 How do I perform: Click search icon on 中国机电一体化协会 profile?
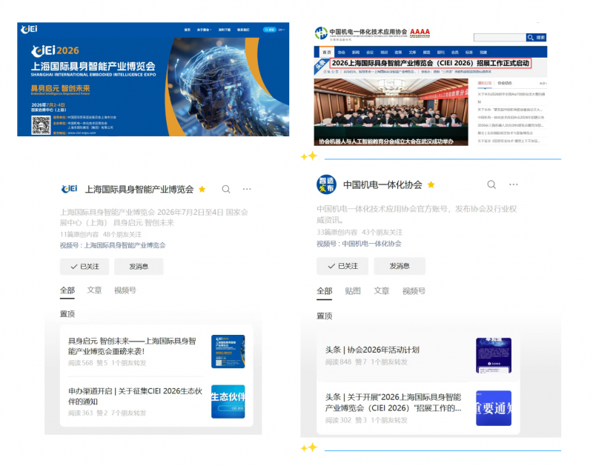click(x=491, y=184)
